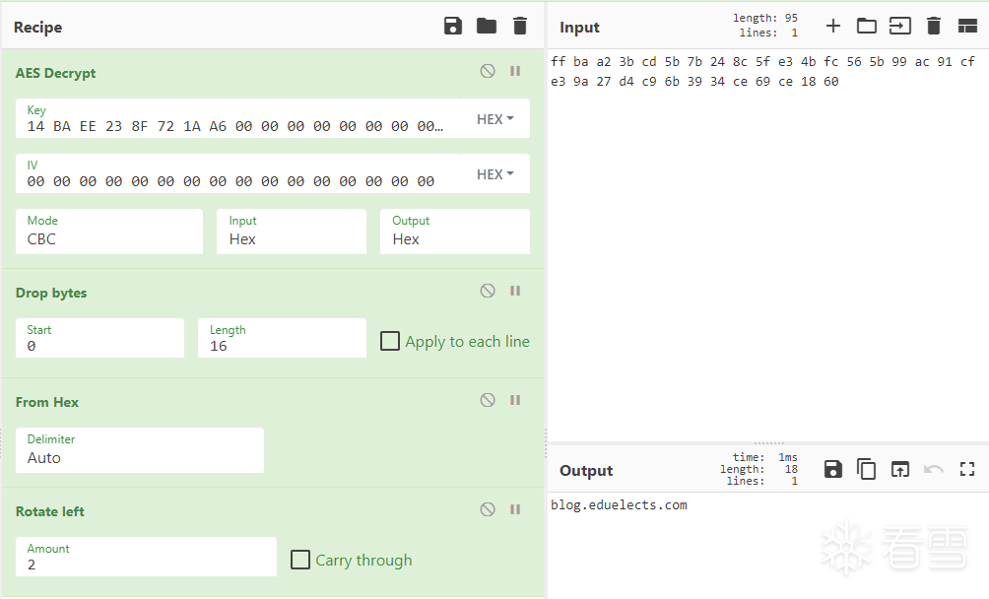
Task: Disable the AES Decrypt operation
Action: pos(488,71)
